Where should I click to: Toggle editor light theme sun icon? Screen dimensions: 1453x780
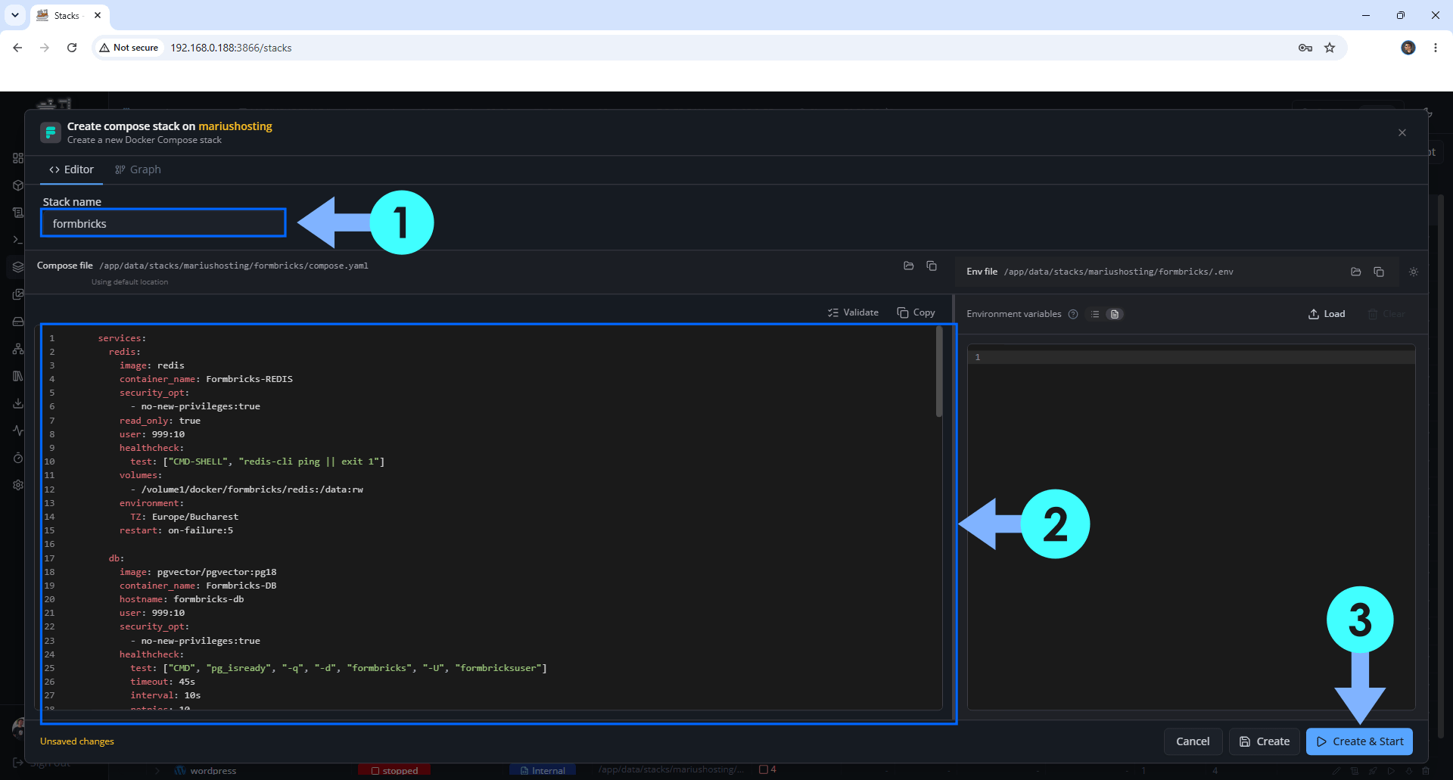(x=1414, y=272)
